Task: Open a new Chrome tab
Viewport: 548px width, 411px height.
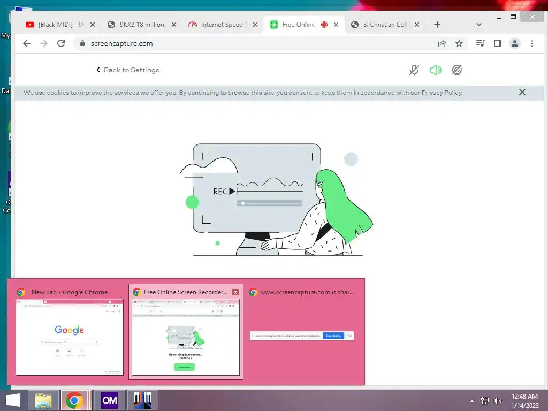Action: tap(437, 25)
